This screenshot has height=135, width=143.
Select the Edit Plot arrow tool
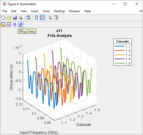pos(50,18)
